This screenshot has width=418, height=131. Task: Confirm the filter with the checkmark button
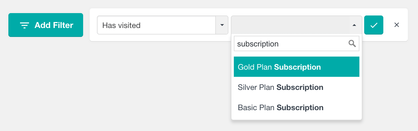[374, 25]
